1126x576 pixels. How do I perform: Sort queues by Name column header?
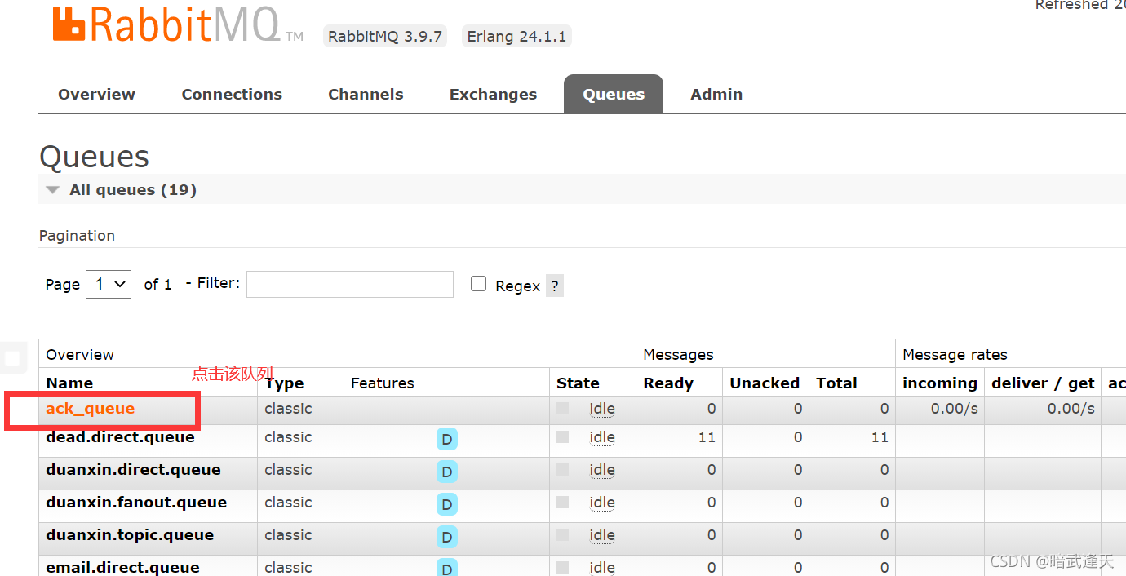pyautogui.click(x=69, y=383)
